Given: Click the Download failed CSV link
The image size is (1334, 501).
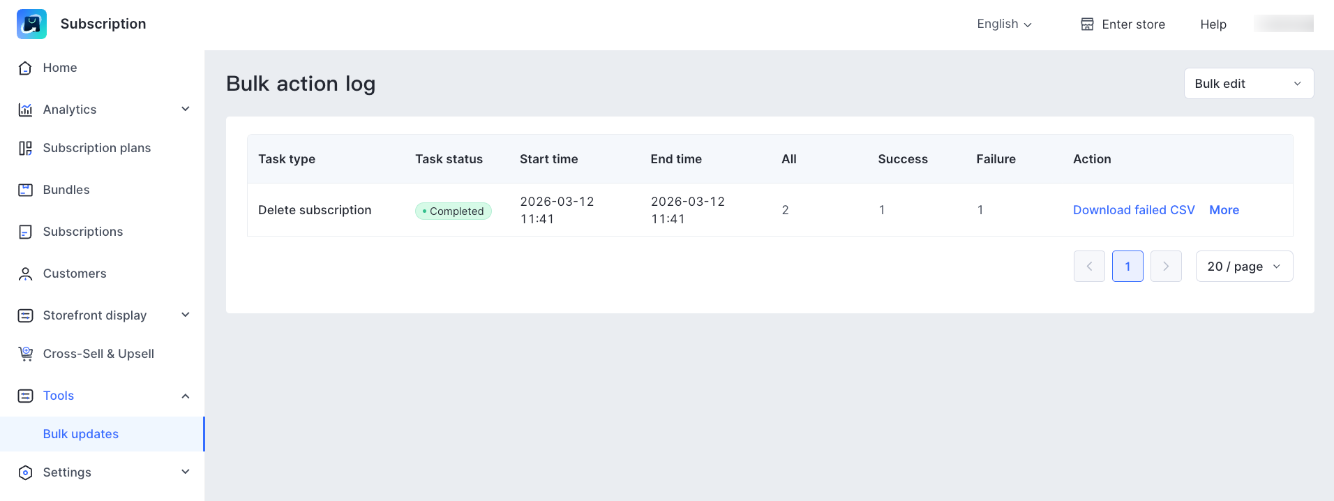Looking at the screenshot, I should pos(1133,210).
